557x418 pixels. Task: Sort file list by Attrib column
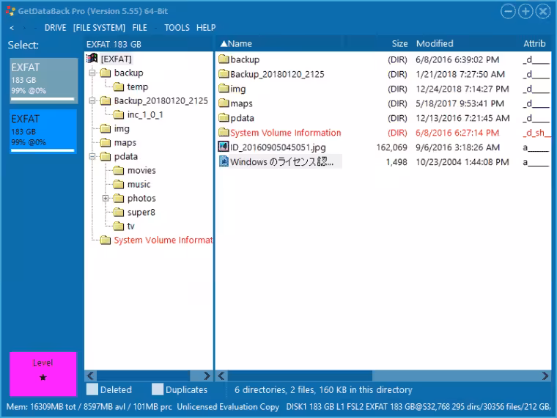click(x=534, y=44)
